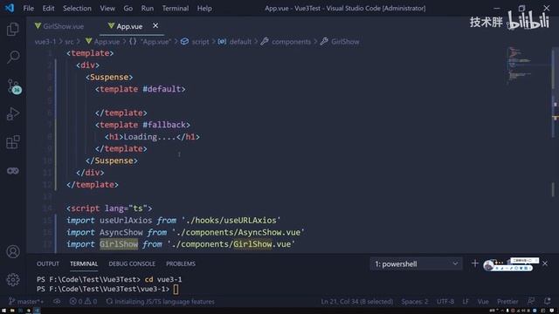Screen dimensions: 559x314
Task: Switch to the OUTPUT panel tab
Action: coord(48,263)
